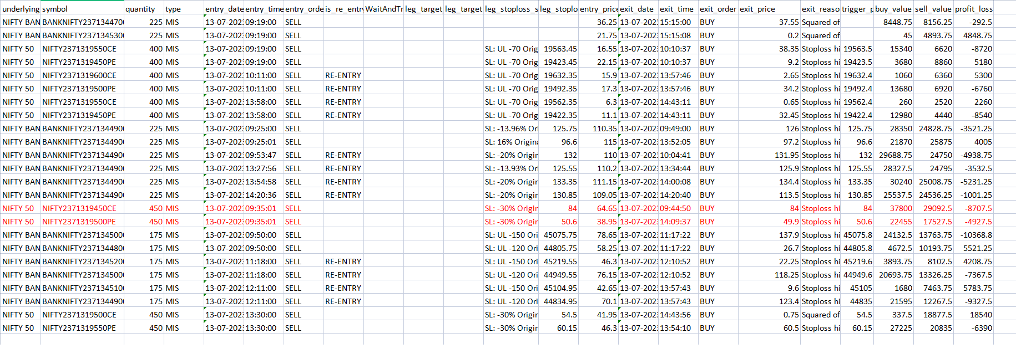The width and height of the screenshot is (1016, 359).
Task: Click trigger price cell 45219.6
Action: 857,261
